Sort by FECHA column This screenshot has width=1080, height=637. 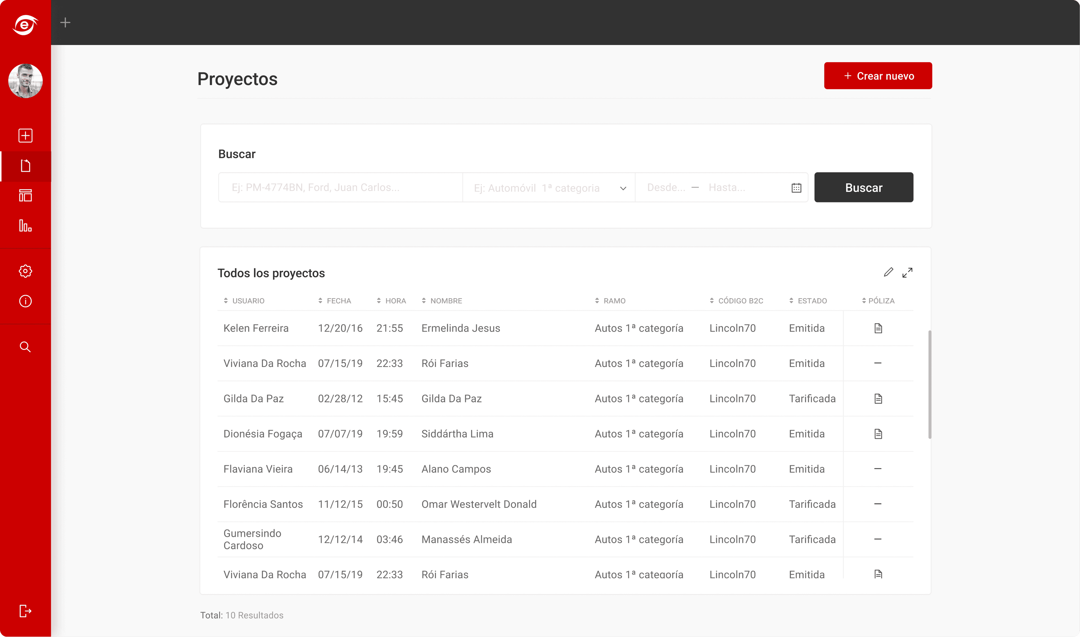[x=334, y=301]
